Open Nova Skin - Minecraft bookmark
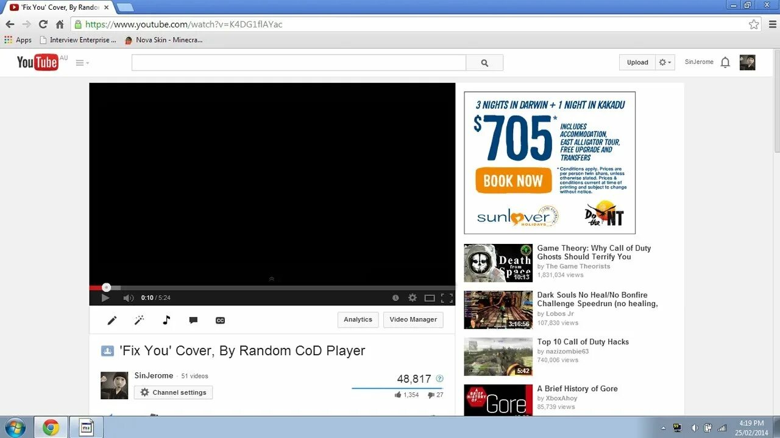The width and height of the screenshot is (780, 438). click(163, 40)
